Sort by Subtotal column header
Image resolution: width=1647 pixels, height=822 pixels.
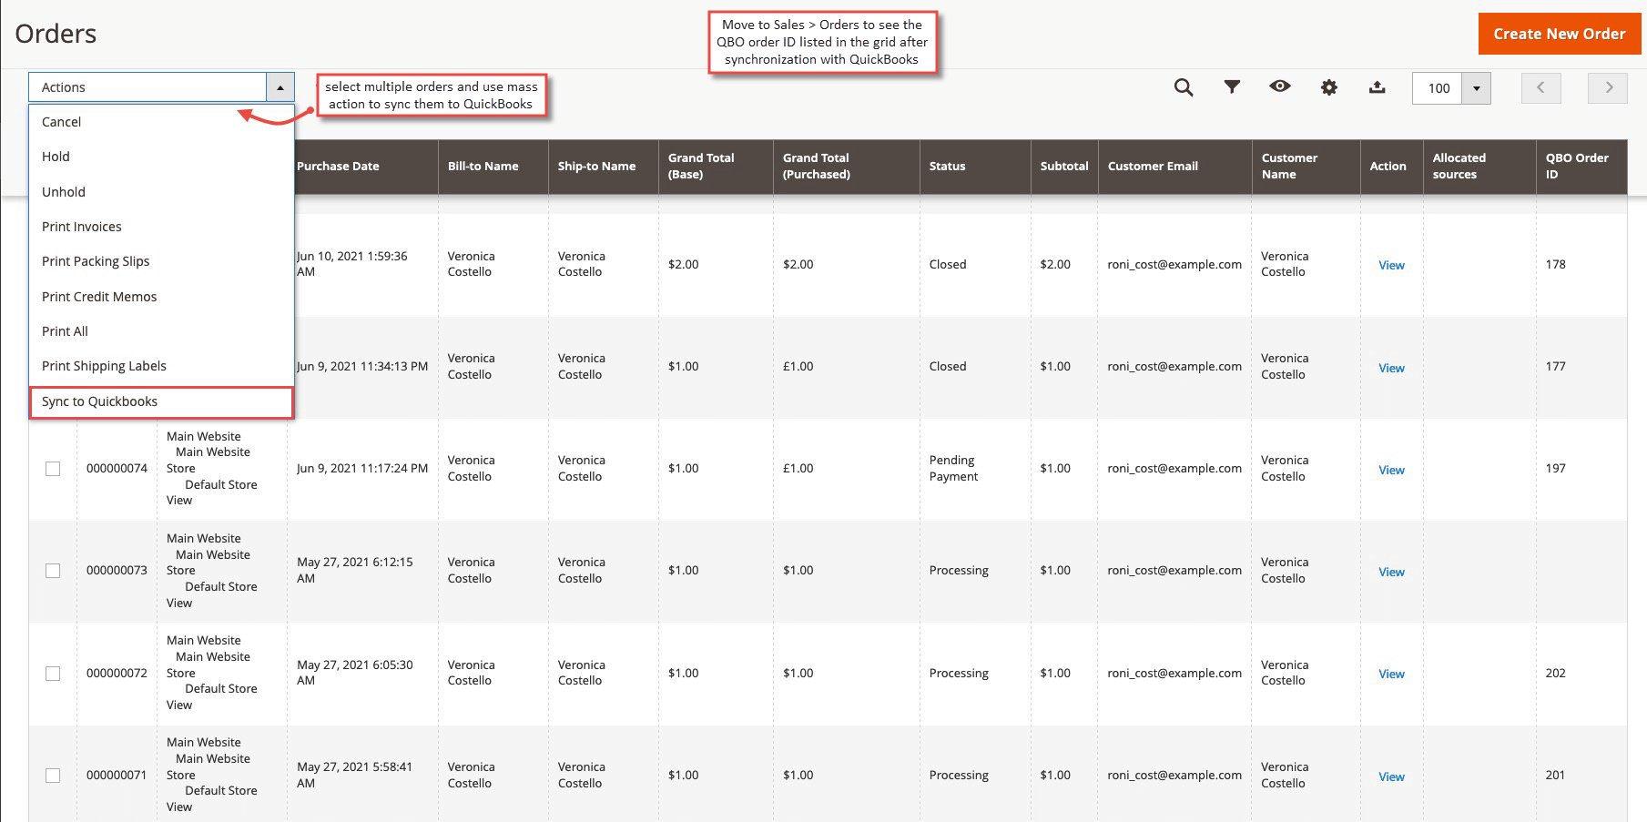point(1064,167)
